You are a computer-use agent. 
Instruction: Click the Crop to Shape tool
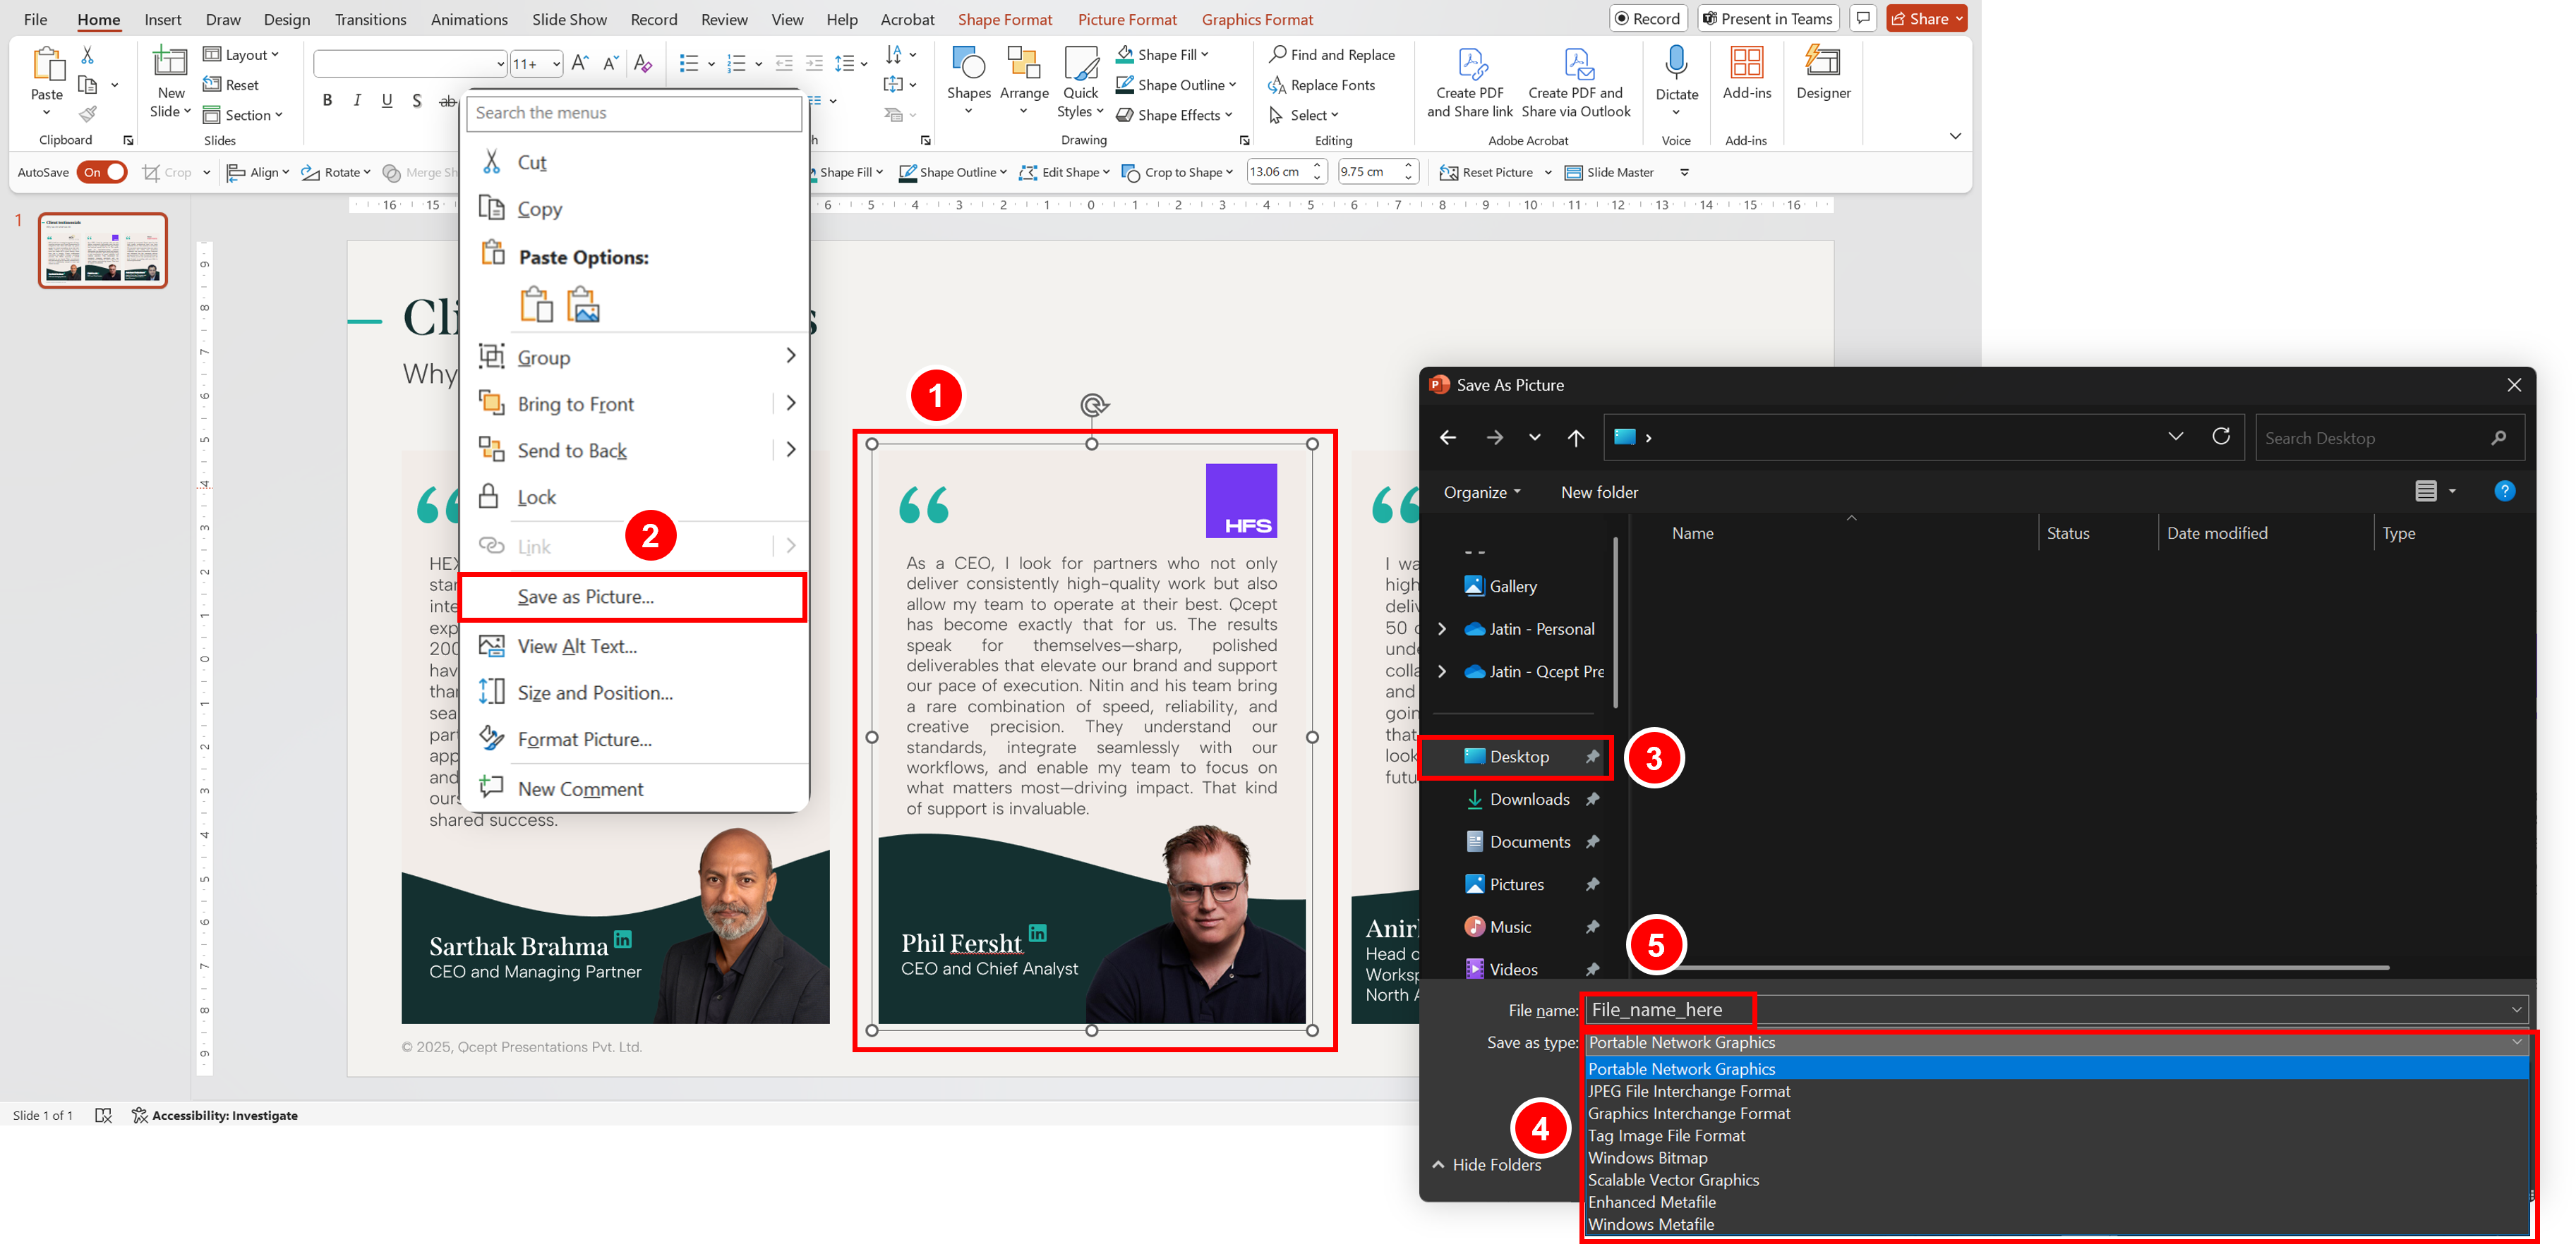1177,172
